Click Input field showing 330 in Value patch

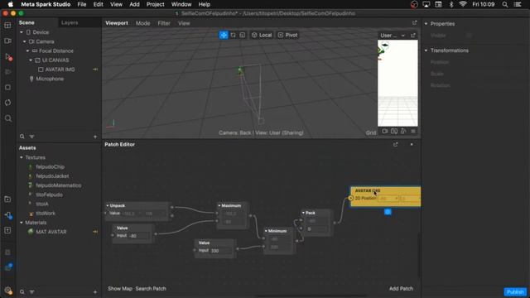(221, 251)
